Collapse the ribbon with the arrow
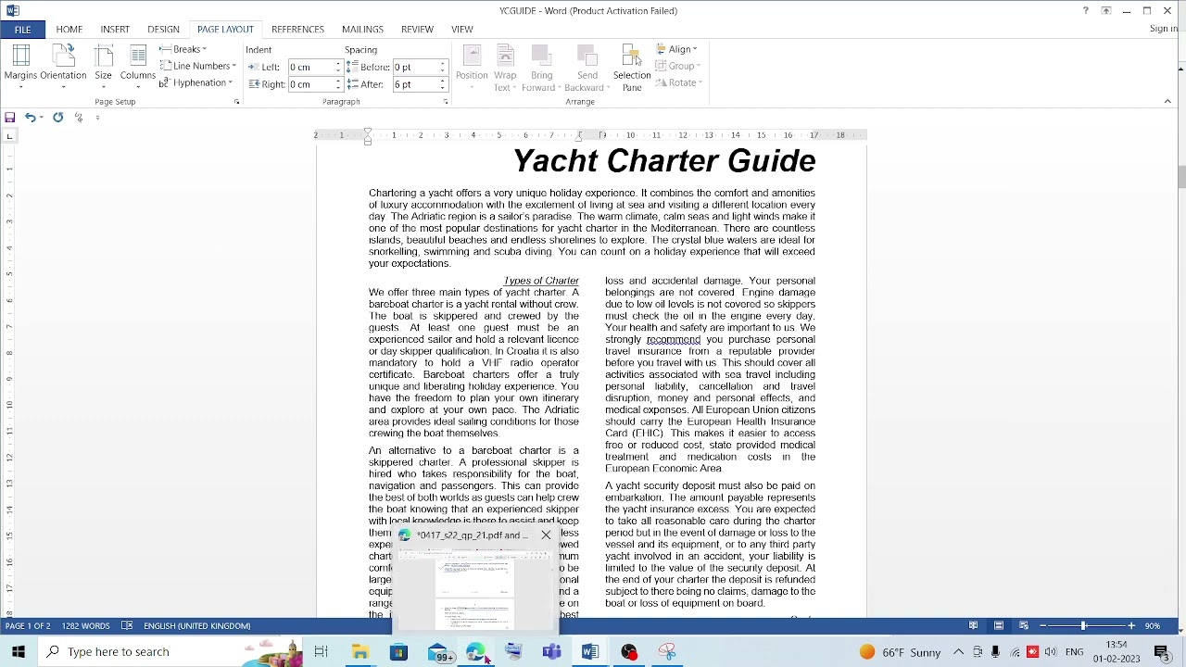Screen dimensions: 1186x667 (x=1167, y=102)
